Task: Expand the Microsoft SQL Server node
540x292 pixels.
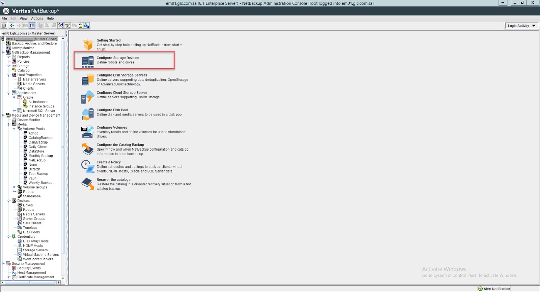Action: 14,111
